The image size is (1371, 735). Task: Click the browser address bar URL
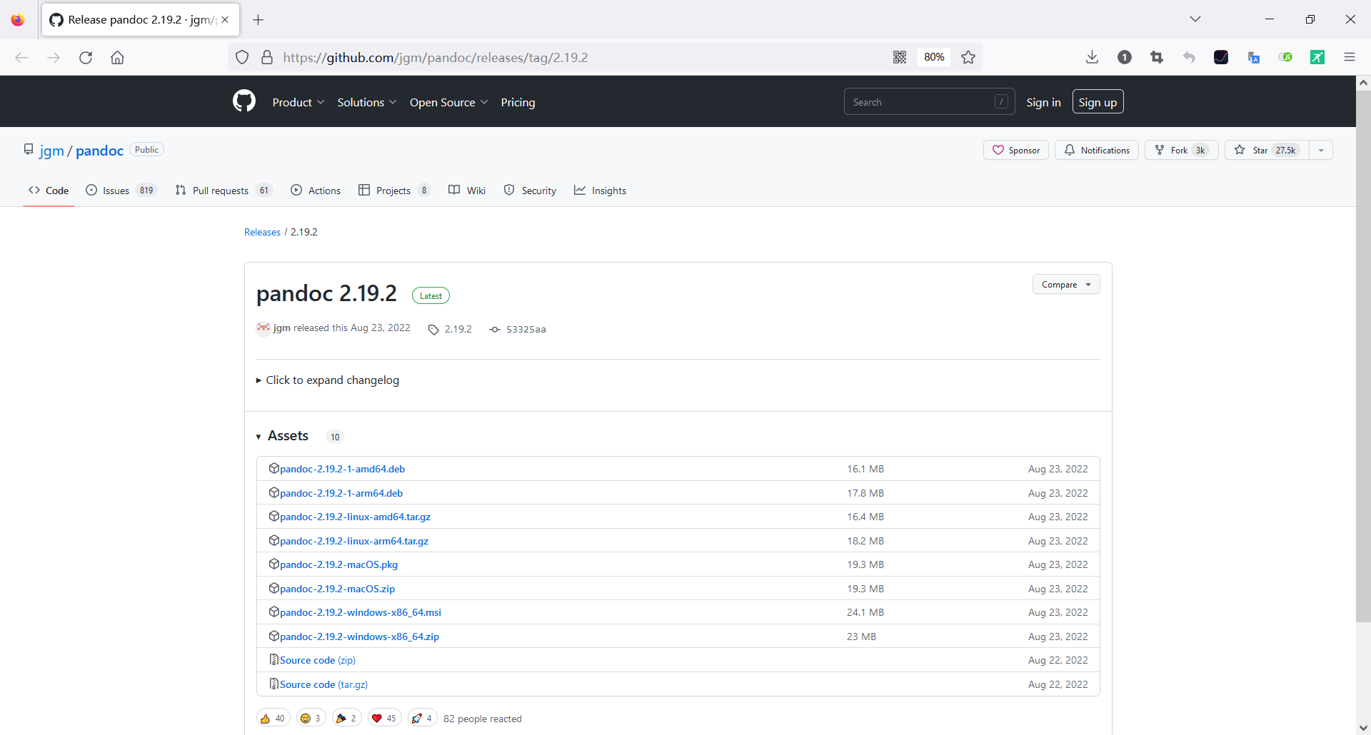pyautogui.click(x=436, y=58)
